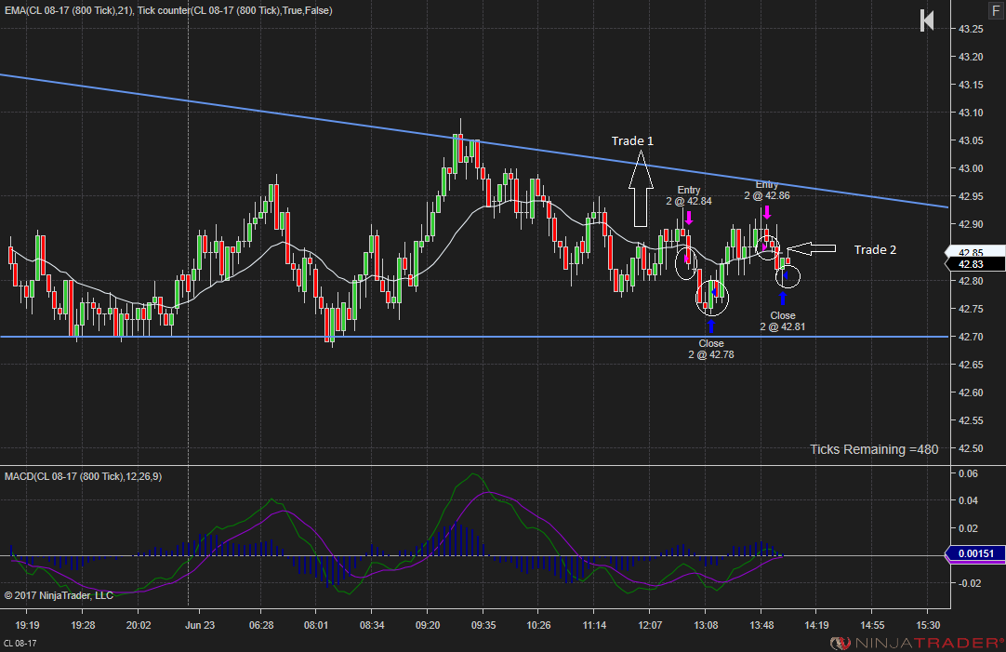Image resolution: width=1006 pixels, height=652 pixels.
Task: Select the 42.85 price marker on axis
Action: click(975, 252)
